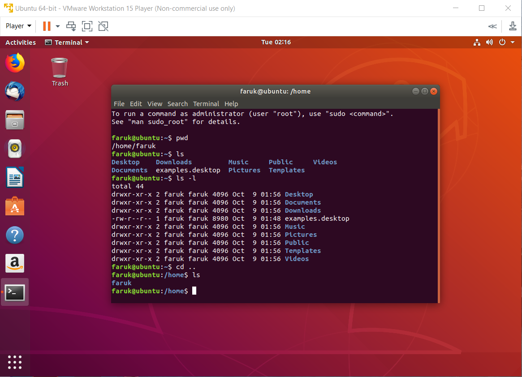
Task: Open the network status icon in top bar
Action: click(x=477, y=42)
